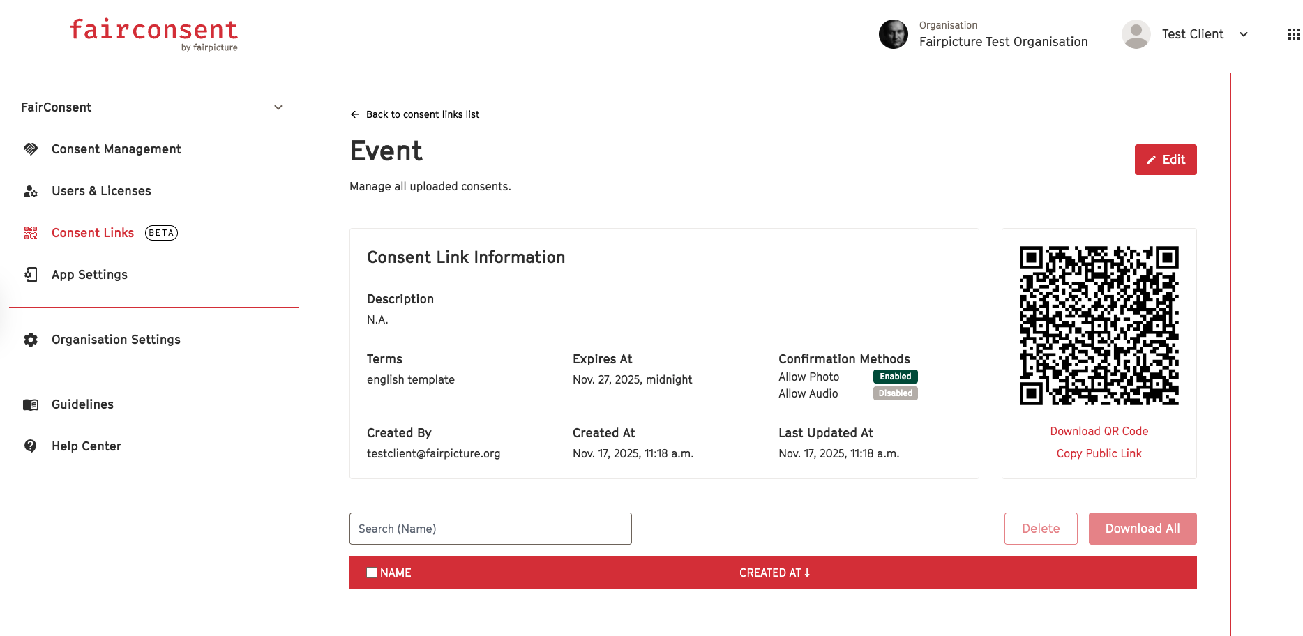The width and height of the screenshot is (1303, 636).
Task: Open Consent Management page
Action: (116, 149)
